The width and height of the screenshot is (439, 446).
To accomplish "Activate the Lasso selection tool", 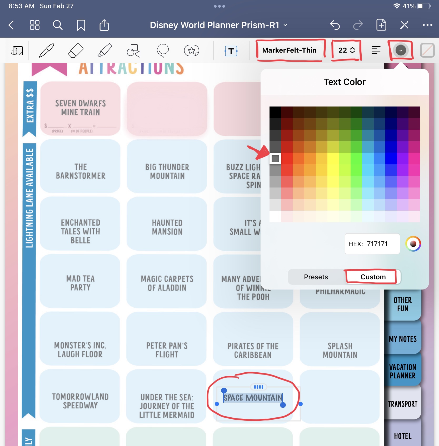I will [163, 50].
